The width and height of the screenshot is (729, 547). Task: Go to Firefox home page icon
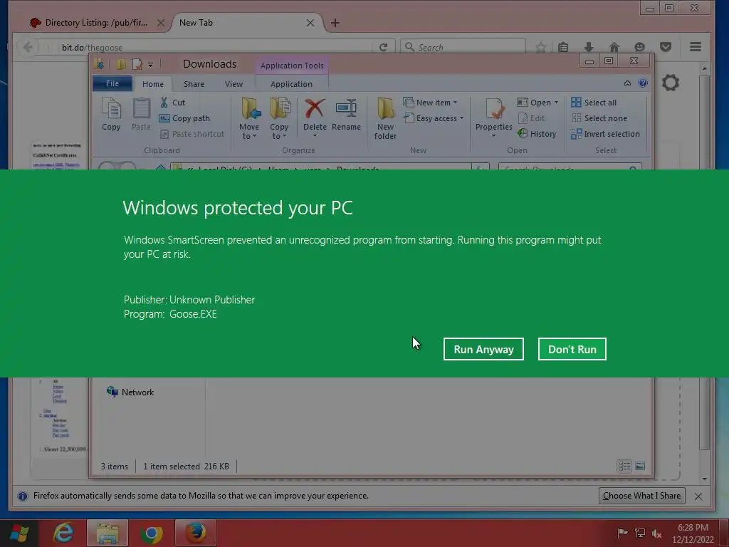coord(614,47)
